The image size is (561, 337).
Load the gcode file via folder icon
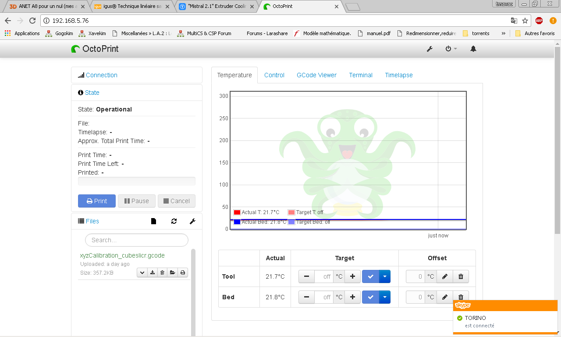coord(173,272)
